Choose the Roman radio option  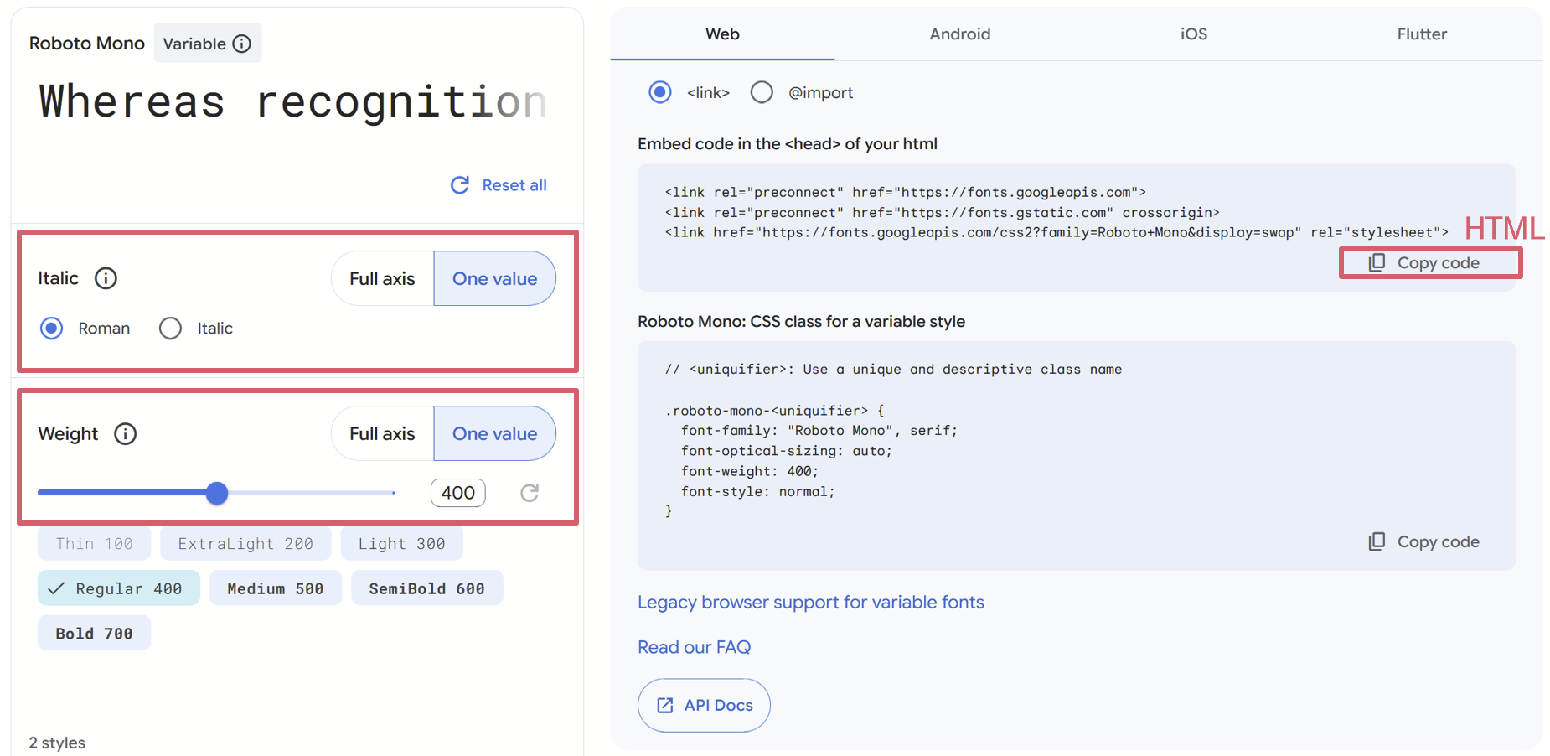(x=52, y=329)
